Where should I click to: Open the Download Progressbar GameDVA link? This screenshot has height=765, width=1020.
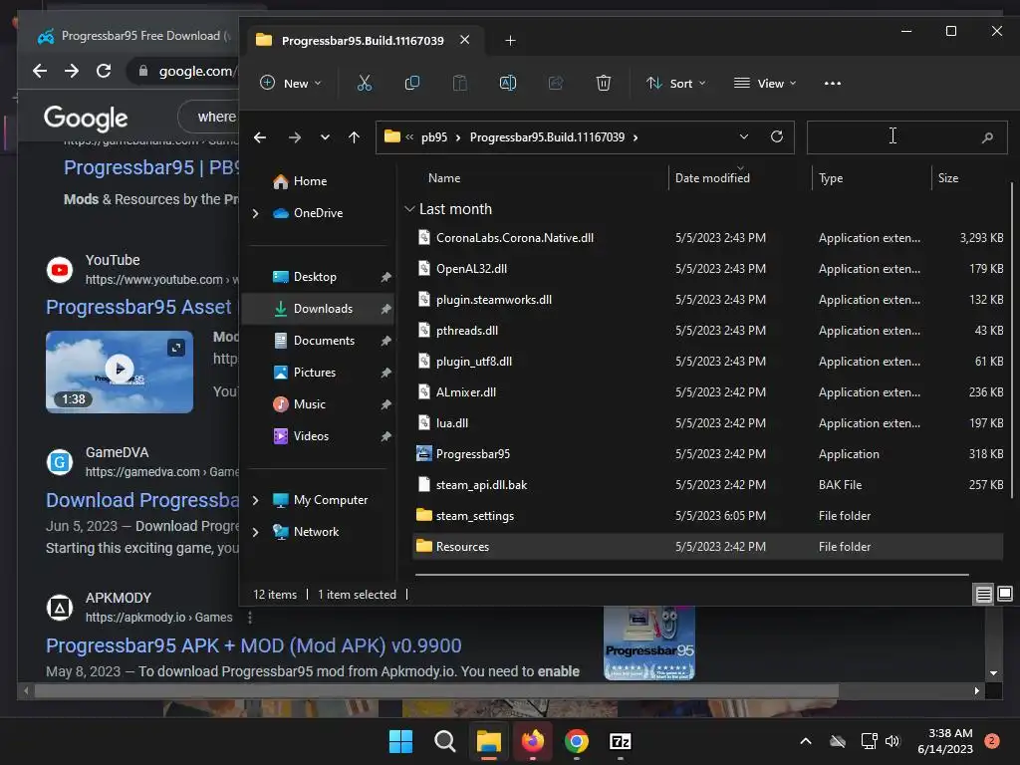coord(142,500)
